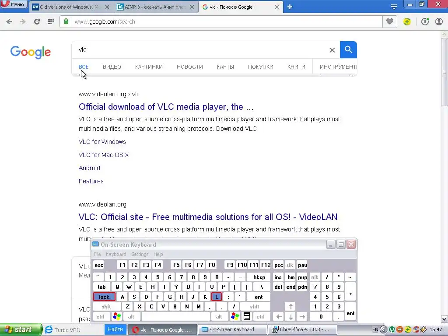
Task: Select the КАРТИНКИ search tab
Action: pos(149,67)
